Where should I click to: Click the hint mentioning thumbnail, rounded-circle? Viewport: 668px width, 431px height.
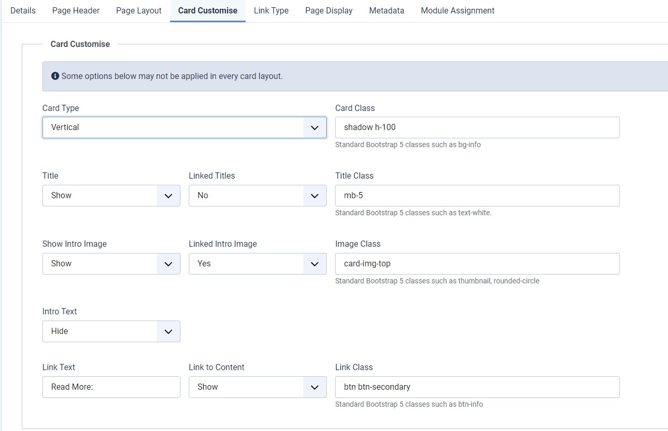pos(437,281)
